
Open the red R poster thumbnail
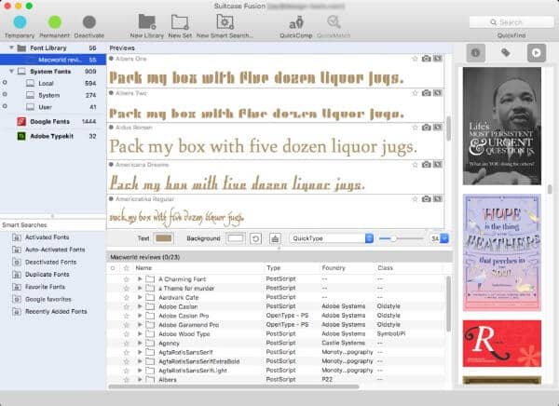502,344
